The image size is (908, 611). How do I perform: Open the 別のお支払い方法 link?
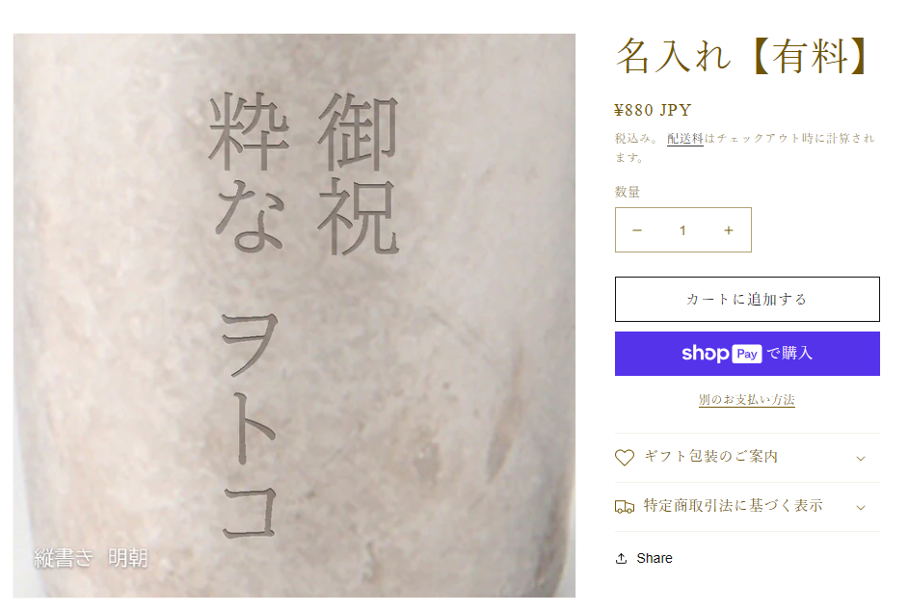pyautogui.click(x=746, y=400)
